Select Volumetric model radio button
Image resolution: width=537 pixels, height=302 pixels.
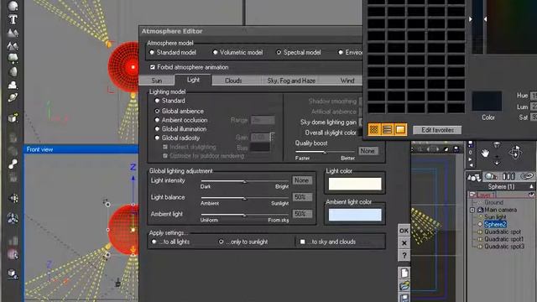pos(215,52)
